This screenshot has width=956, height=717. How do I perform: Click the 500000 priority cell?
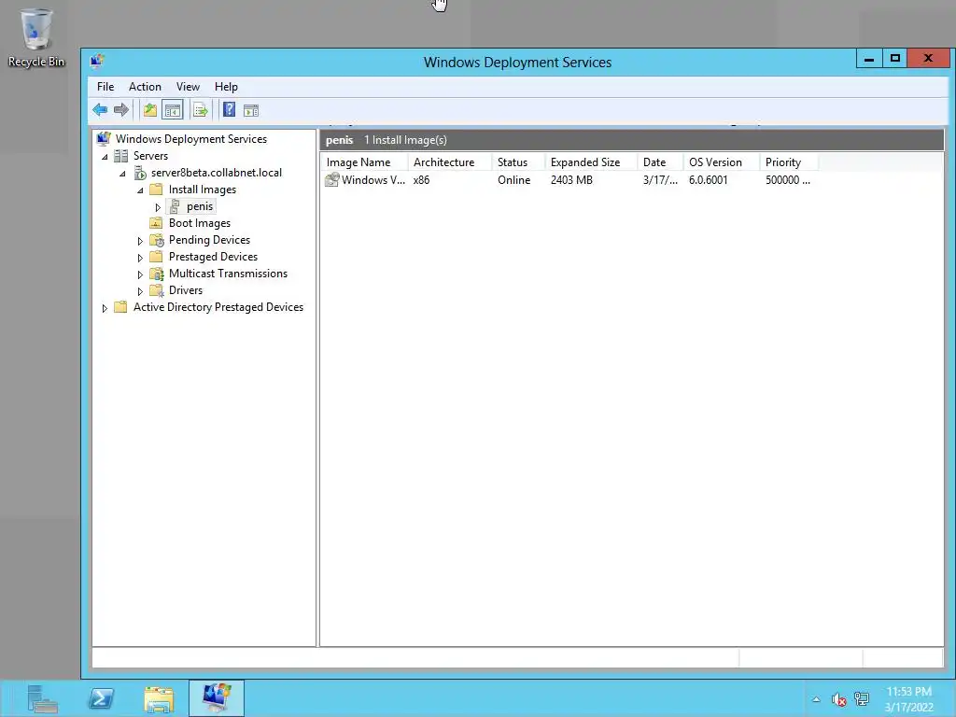(x=788, y=180)
